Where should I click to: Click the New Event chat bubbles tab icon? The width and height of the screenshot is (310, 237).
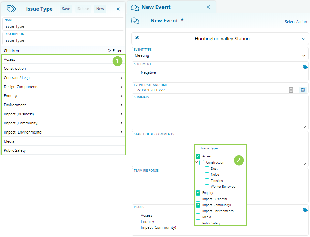135,7
